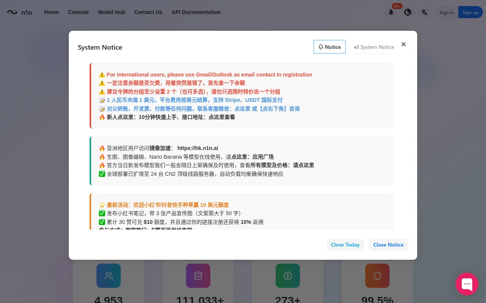Open the language translation selector
The image size is (486, 303).
coord(424,12)
